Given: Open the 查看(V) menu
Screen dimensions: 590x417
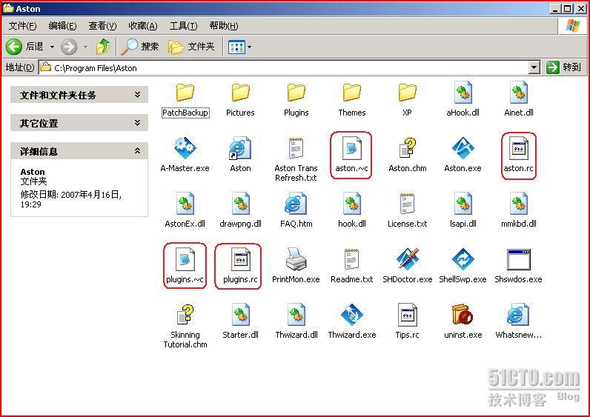Looking at the screenshot, I should point(102,26).
